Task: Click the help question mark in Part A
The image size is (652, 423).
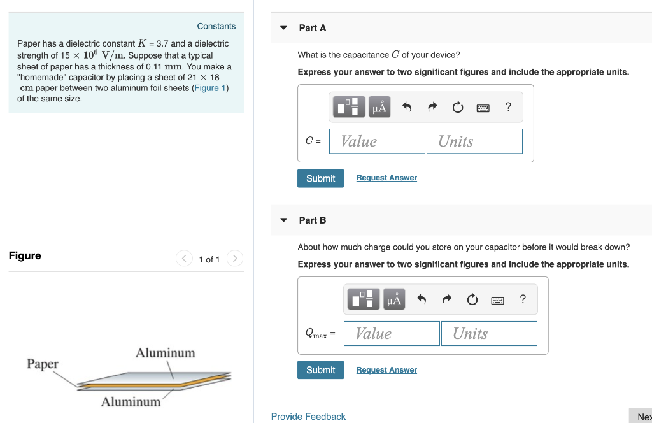Action: tap(508, 106)
